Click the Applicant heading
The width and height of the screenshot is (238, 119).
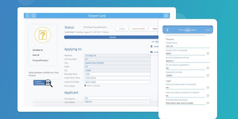tap(71, 92)
